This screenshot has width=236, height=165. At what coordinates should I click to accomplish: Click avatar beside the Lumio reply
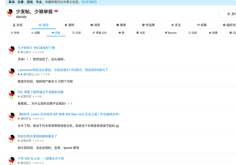click(x=11, y=117)
